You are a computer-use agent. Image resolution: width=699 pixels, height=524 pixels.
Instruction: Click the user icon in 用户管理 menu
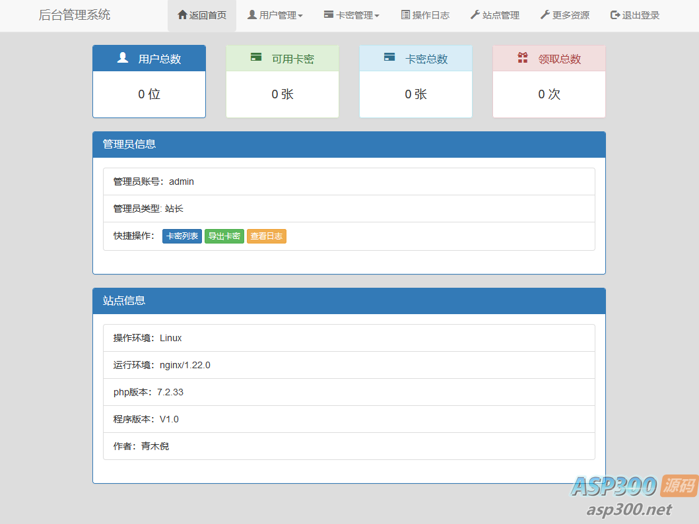(x=252, y=15)
